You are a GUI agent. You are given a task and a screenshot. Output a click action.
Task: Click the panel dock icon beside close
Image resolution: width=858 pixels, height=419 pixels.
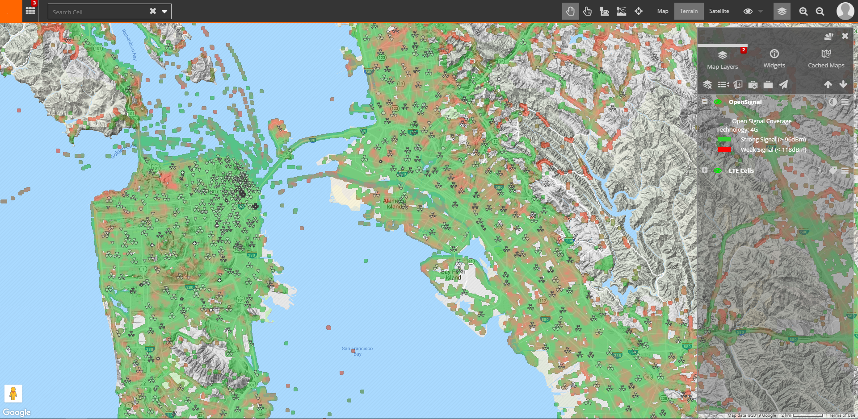tap(829, 36)
